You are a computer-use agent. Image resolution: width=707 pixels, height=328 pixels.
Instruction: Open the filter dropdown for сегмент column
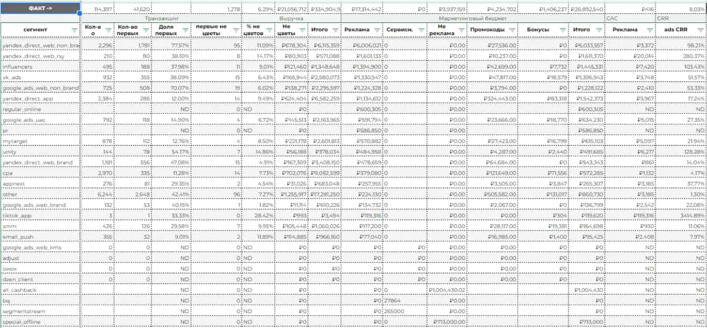tap(74, 30)
